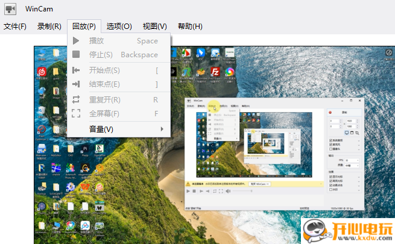This screenshot has width=395, height=244.
Task: Select region crop capture icon in previewed window
Action: pos(357,133)
